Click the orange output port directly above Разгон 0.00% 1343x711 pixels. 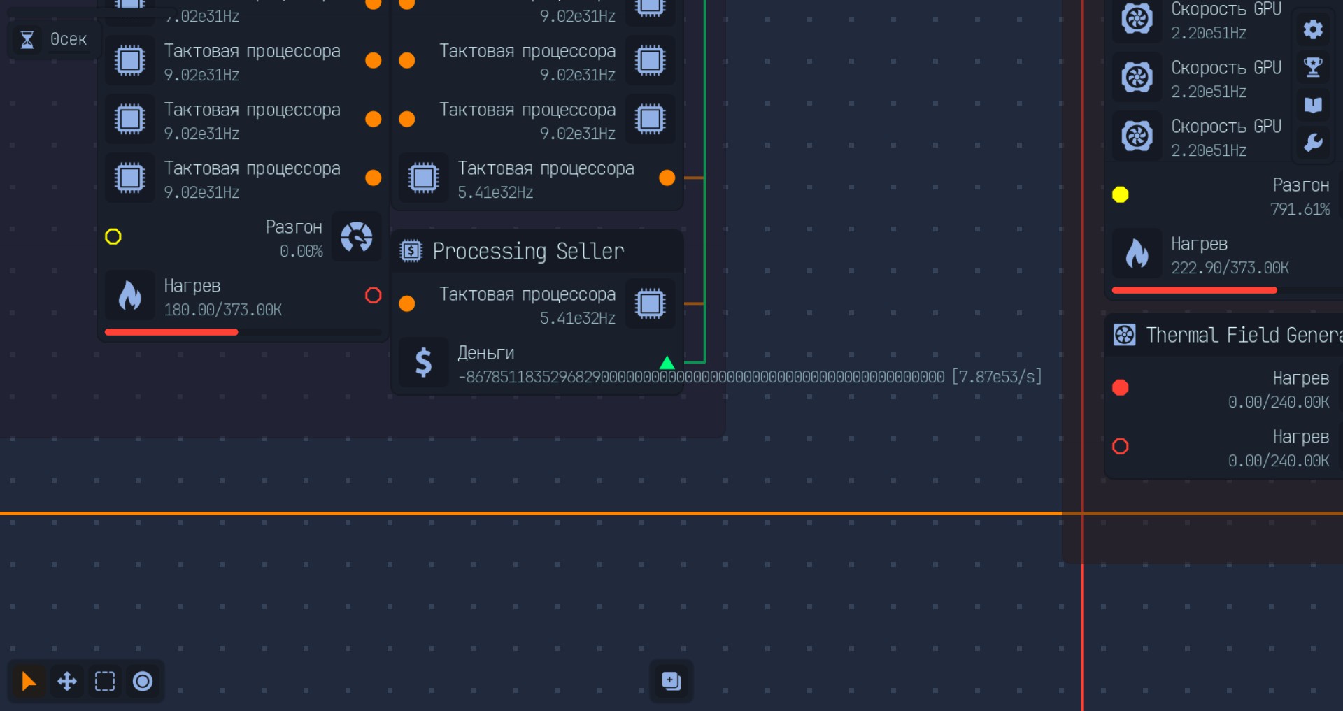tap(374, 178)
